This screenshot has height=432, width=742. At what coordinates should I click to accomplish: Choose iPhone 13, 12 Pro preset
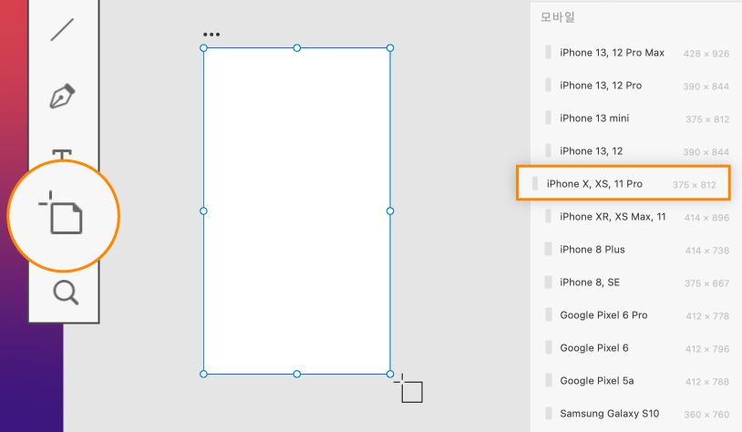[601, 86]
